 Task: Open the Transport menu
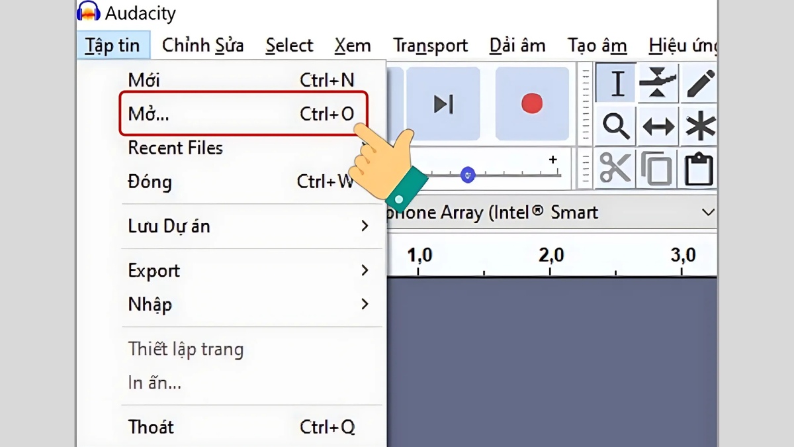pyautogui.click(x=430, y=46)
